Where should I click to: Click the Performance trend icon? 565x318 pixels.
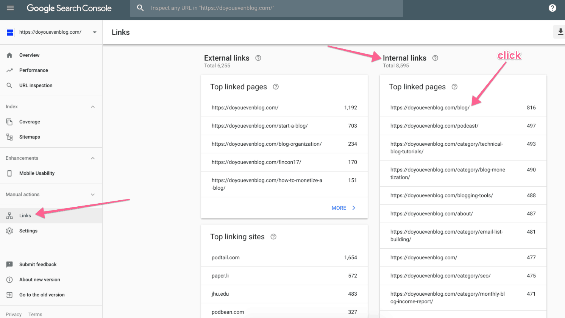click(x=9, y=70)
